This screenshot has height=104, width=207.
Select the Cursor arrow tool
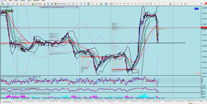[x=151, y=4]
